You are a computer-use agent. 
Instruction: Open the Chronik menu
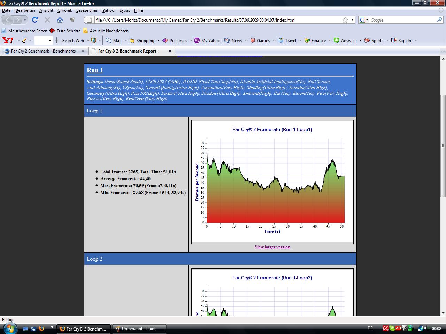coord(65,10)
